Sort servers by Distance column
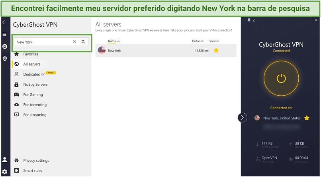 click(x=198, y=41)
